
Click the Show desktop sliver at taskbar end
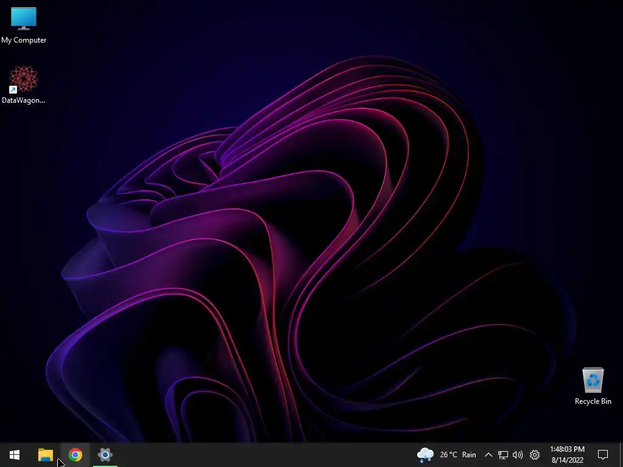tap(621, 455)
